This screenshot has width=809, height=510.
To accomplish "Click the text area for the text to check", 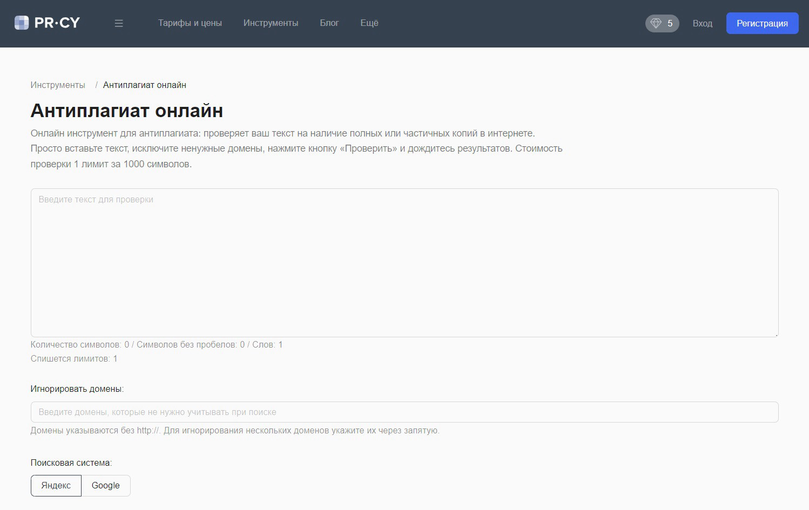I will [x=404, y=263].
